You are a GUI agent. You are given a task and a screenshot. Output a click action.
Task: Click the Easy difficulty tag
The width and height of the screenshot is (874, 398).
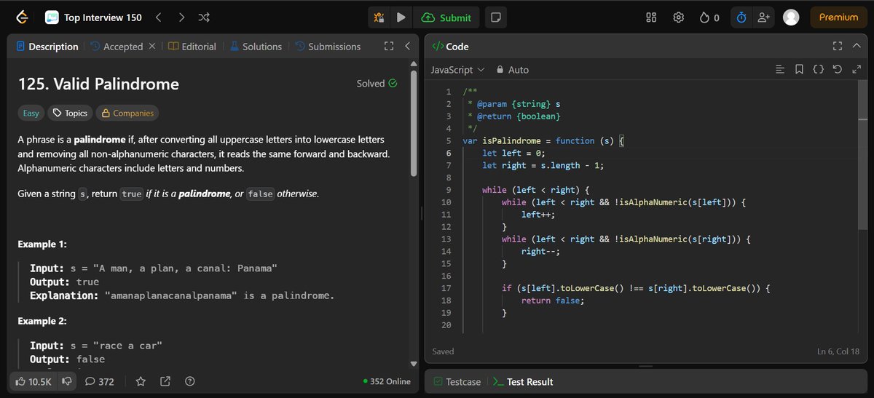click(x=31, y=113)
